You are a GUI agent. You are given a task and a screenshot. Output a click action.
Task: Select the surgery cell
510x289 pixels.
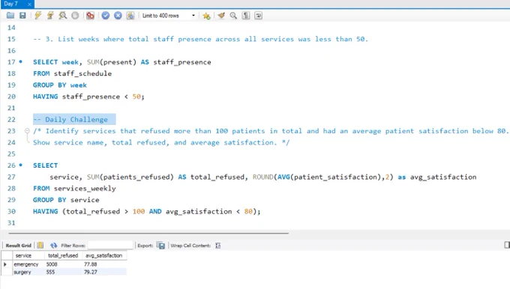(28, 272)
